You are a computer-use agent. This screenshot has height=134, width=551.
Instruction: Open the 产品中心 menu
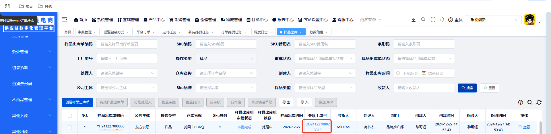(154, 20)
